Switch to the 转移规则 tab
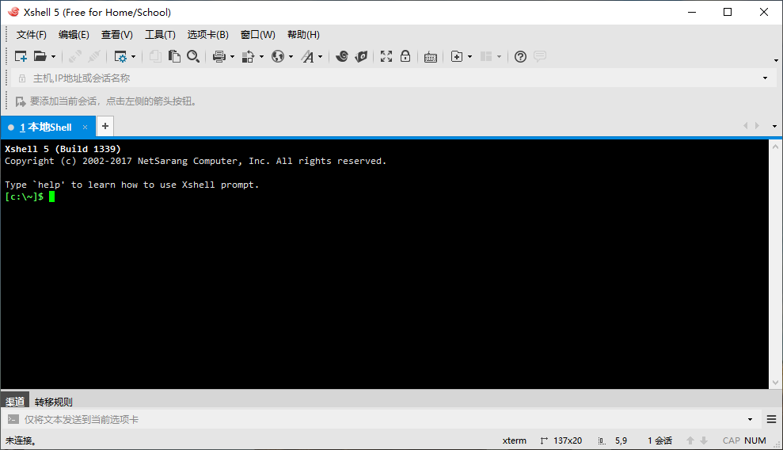 (x=53, y=402)
